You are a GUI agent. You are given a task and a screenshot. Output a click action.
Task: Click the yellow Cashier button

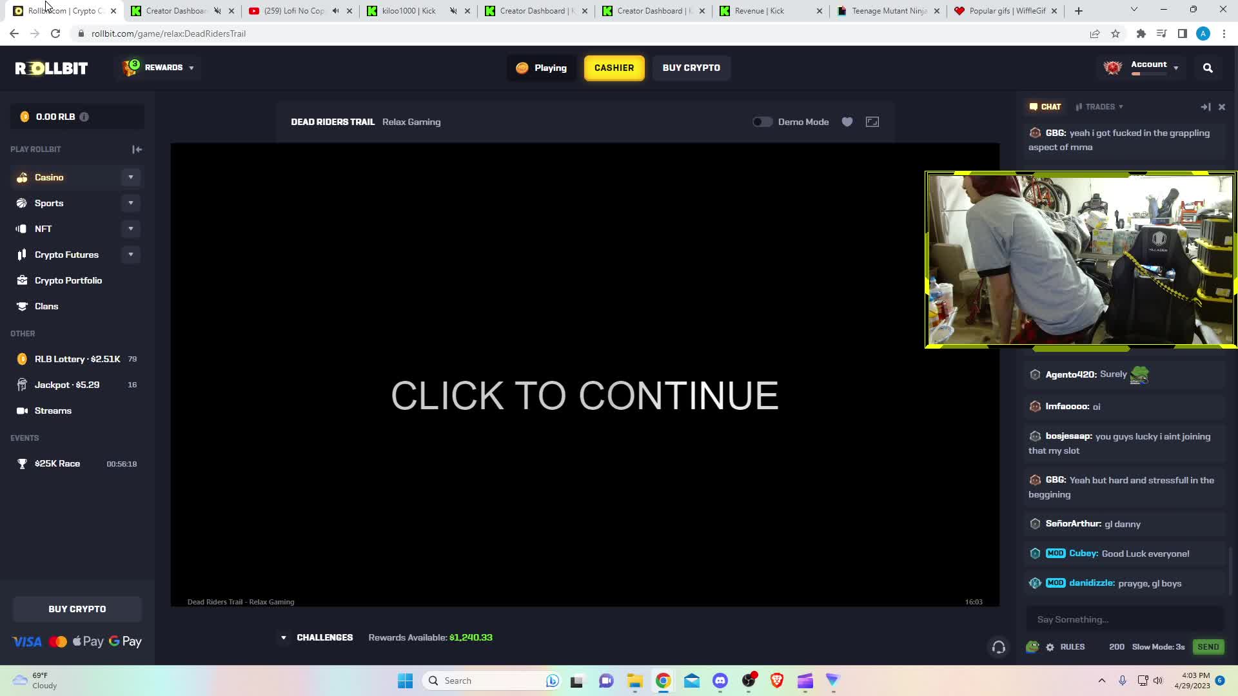pyautogui.click(x=614, y=68)
